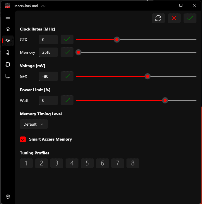Open the thermometer fan page
Image resolution: width=202 pixels, height=204 pixels.
(x=8, y=53)
